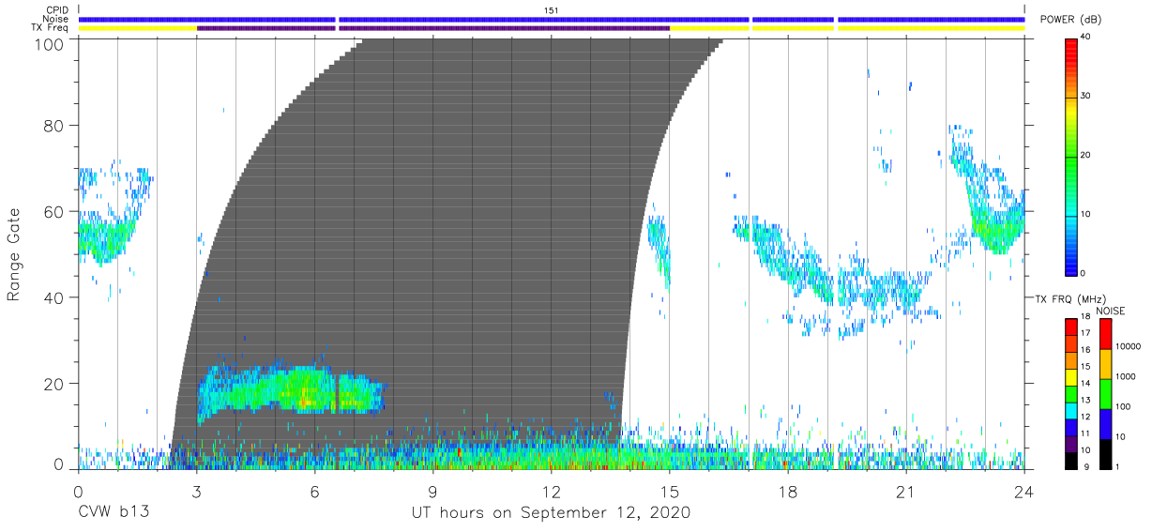Click the blue Noise indicator strip at top
This screenshot has height=532, width=1152.
552,19
